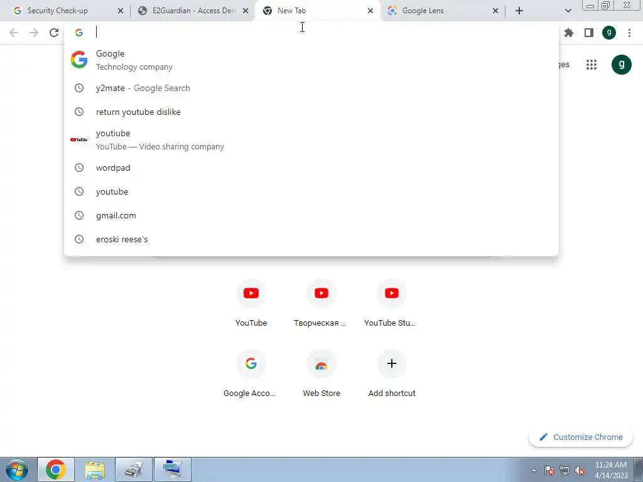The image size is (643, 482).
Task: Close the New Tab tab
Action: (370, 11)
